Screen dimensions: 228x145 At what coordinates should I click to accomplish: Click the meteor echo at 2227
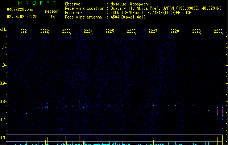(154, 105)
